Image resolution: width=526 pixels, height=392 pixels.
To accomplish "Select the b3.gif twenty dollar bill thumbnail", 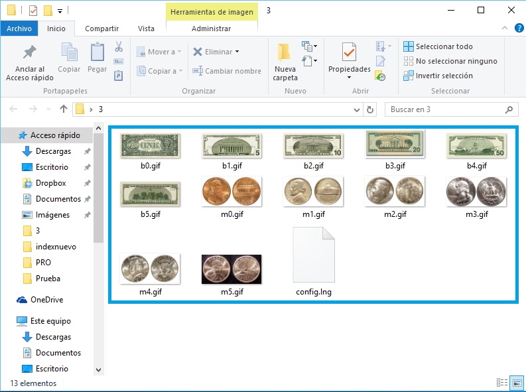I will tap(395, 144).
